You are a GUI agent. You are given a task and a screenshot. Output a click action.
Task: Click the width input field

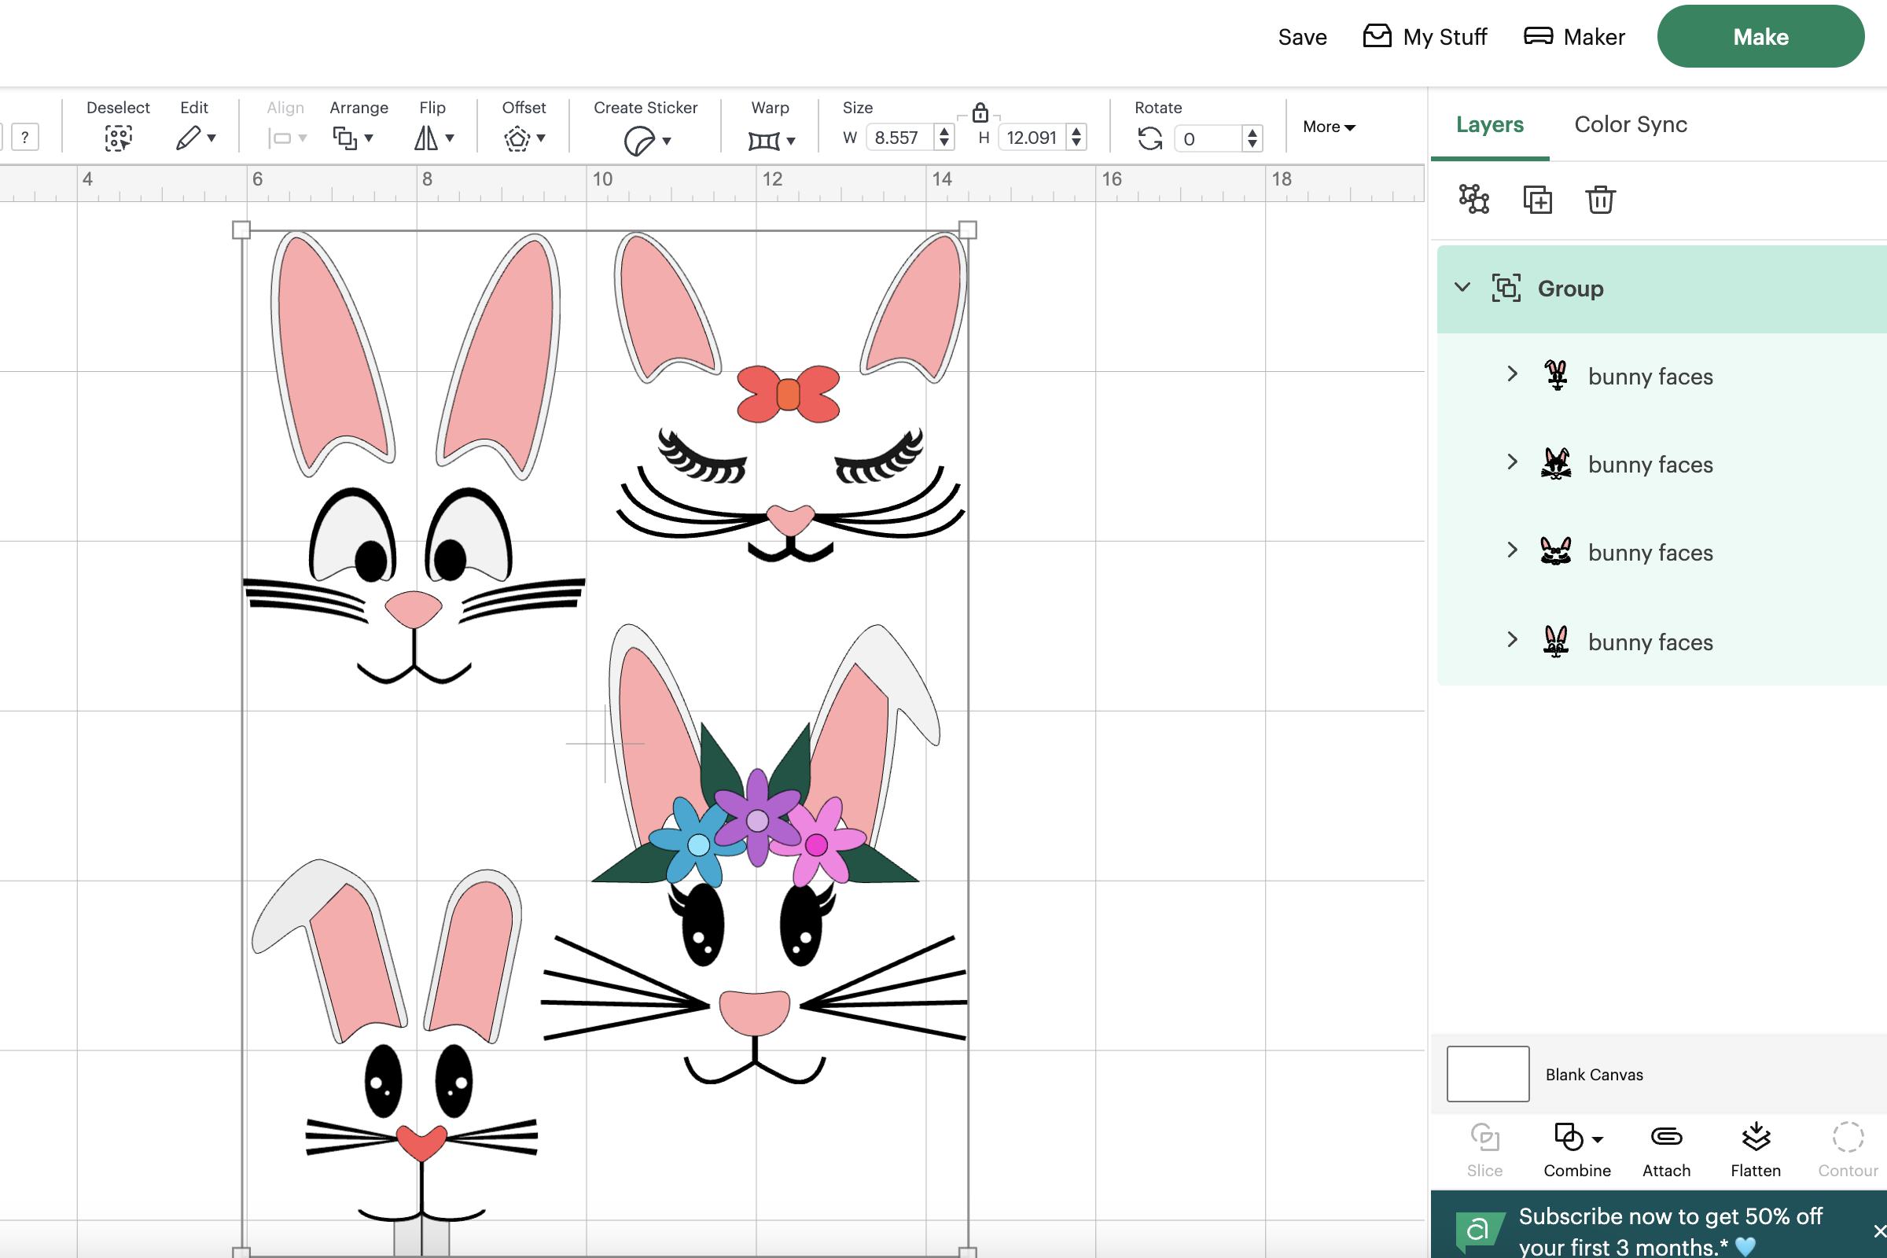click(x=899, y=138)
